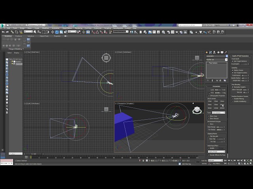Screen dimensions: 253x189
Task: Click the Unlink Selection tool
Action: [x=17, y=32]
